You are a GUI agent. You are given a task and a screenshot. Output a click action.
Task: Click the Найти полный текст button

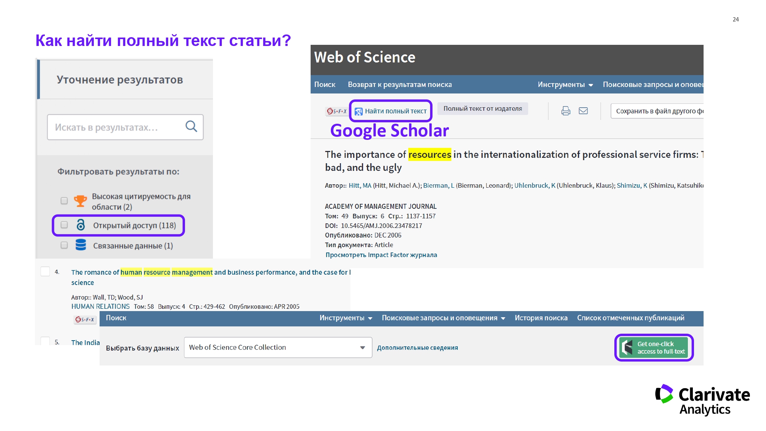pyautogui.click(x=391, y=111)
